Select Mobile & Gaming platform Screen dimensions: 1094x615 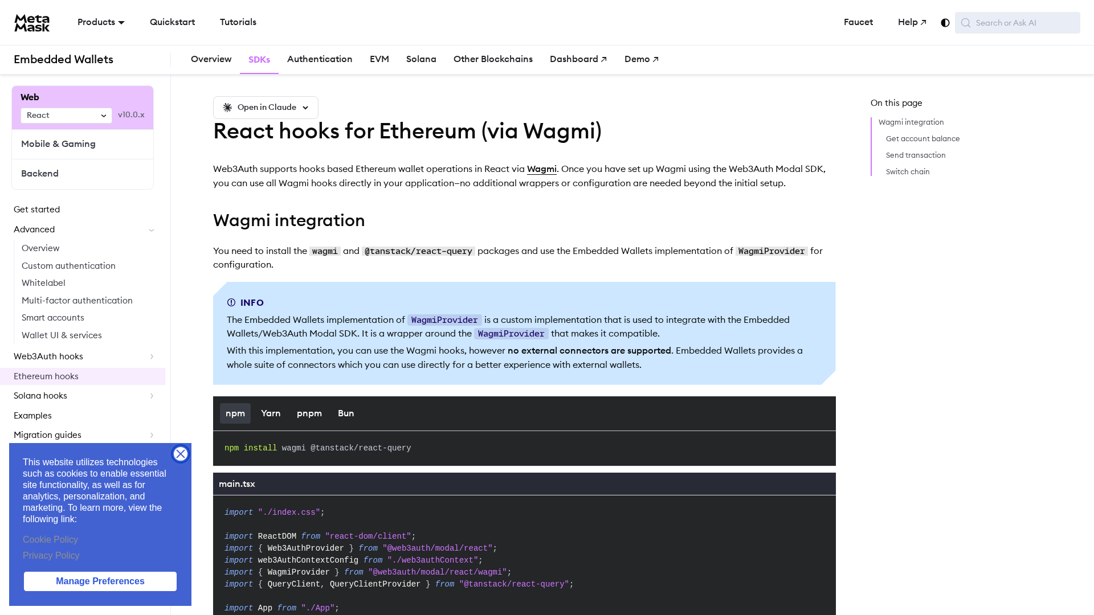pos(83,144)
